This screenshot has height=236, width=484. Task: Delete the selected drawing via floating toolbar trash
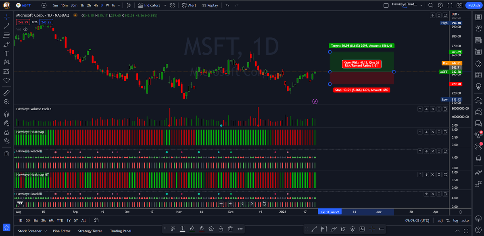point(230,229)
